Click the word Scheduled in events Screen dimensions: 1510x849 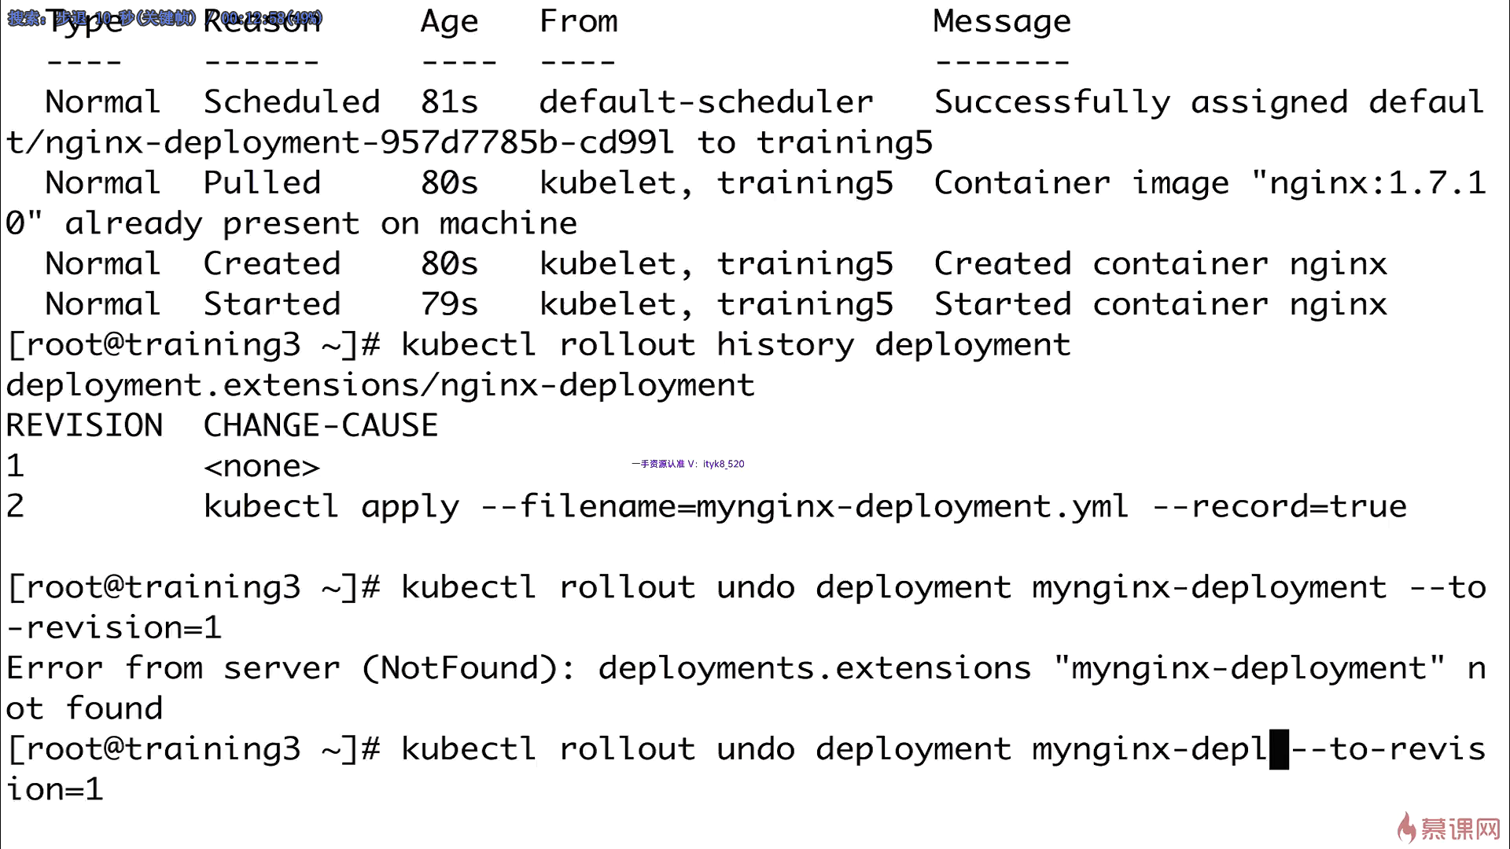click(x=292, y=102)
